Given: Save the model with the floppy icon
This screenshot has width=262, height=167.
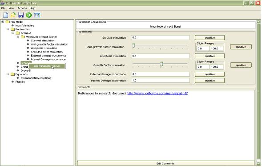Looking at the screenshot, I should point(21,15).
